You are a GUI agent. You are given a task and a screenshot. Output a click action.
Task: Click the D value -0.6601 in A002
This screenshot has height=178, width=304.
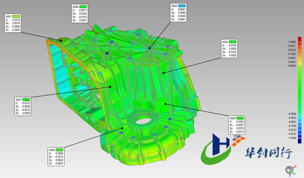tap(181, 9)
